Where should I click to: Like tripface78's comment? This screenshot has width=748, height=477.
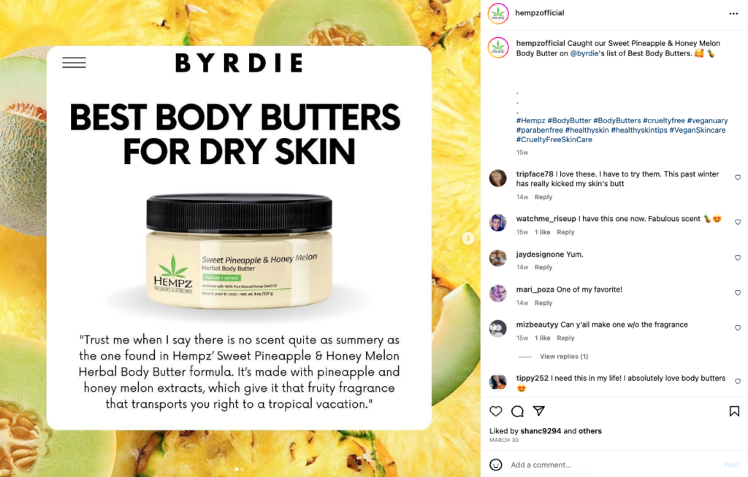[738, 178]
